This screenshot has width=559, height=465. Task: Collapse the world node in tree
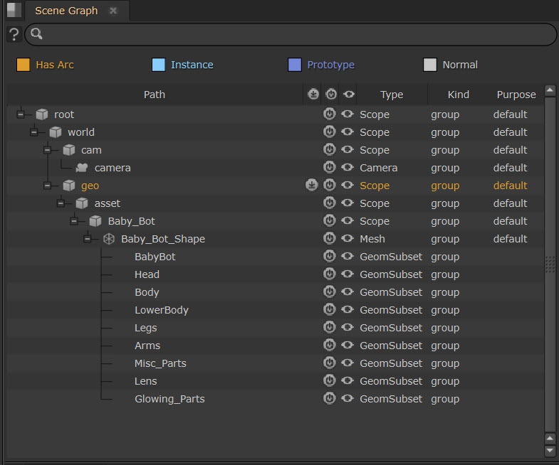coord(34,132)
